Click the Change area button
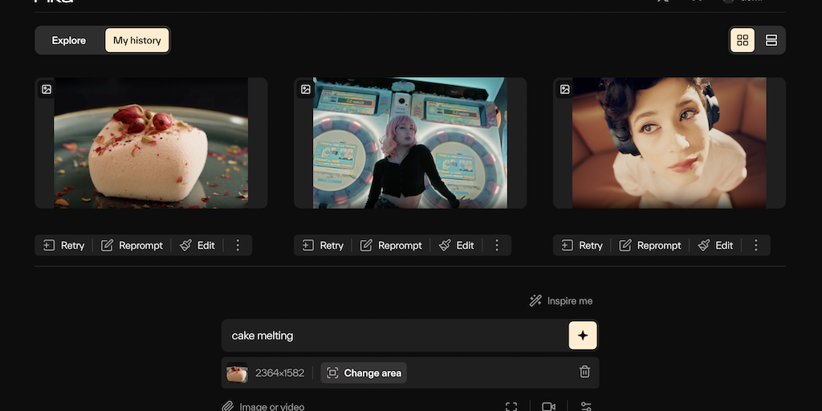 pos(364,373)
